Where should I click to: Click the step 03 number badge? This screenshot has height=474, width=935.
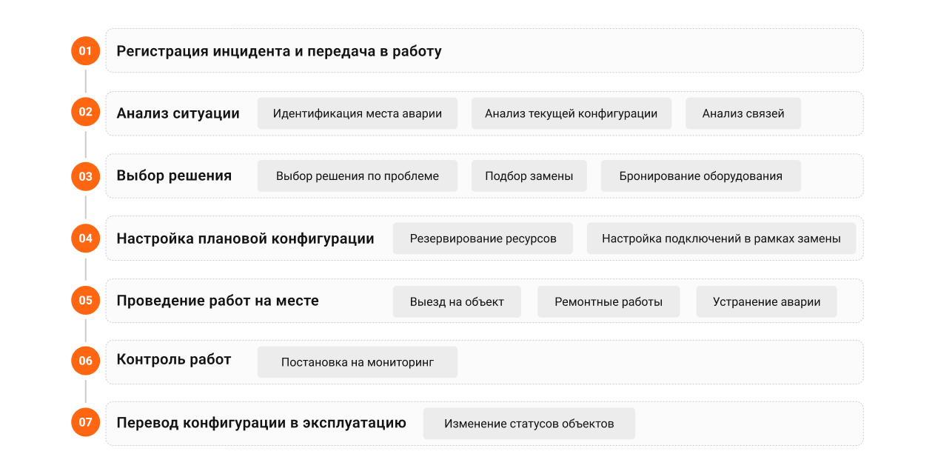click(x=86, y=176)
